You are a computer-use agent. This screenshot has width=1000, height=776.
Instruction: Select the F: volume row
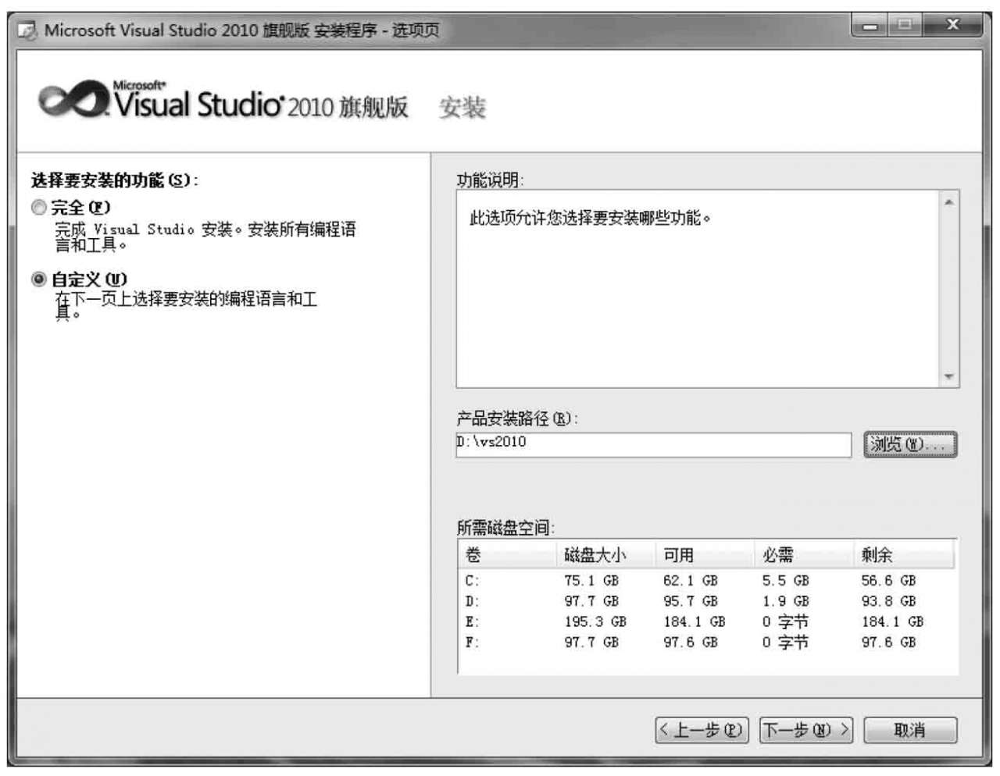706,642
